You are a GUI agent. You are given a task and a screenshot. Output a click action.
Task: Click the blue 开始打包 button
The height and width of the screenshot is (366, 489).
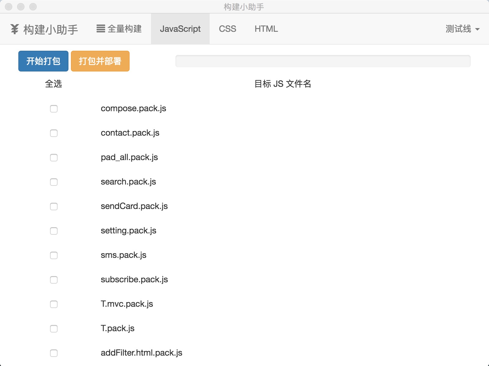[43, 61]
